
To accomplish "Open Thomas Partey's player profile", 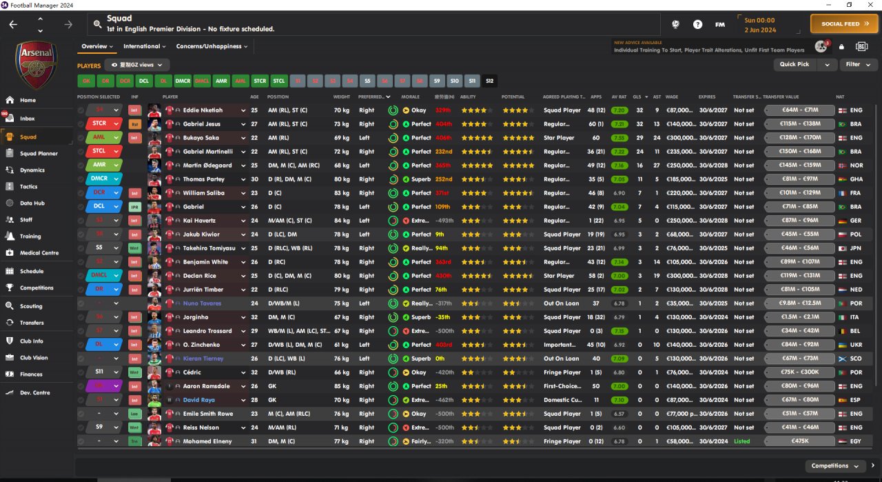I will point(203,179).
